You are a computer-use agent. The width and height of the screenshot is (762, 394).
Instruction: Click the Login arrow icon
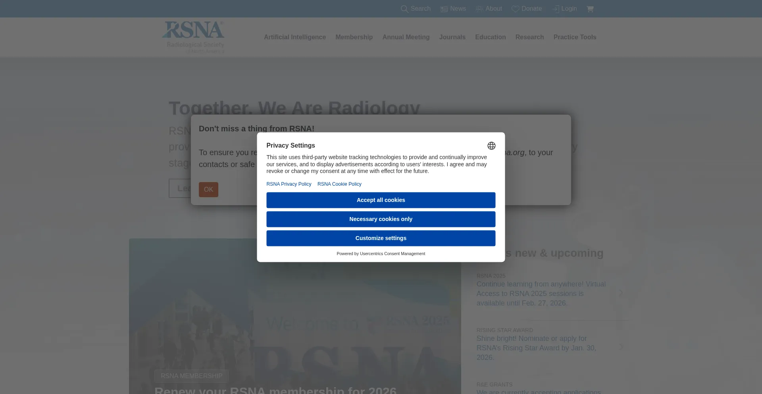pyautogui.click(x=555, y=9)
